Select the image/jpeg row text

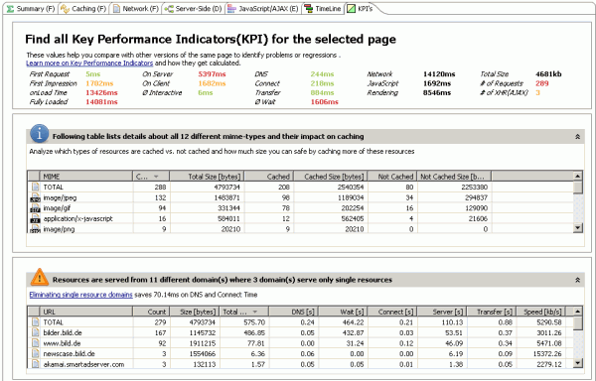[60, 197]
